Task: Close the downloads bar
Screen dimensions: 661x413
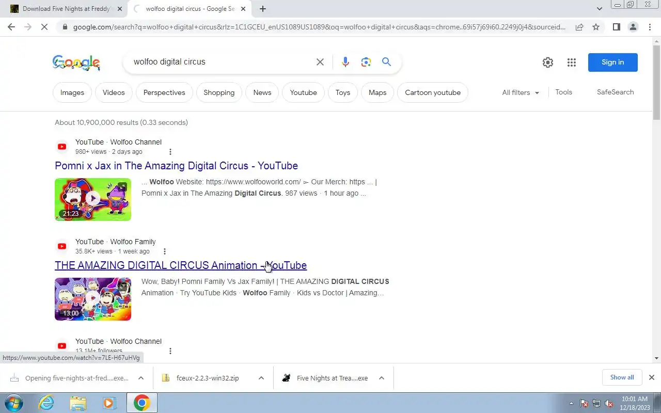Action: (652, 377)
